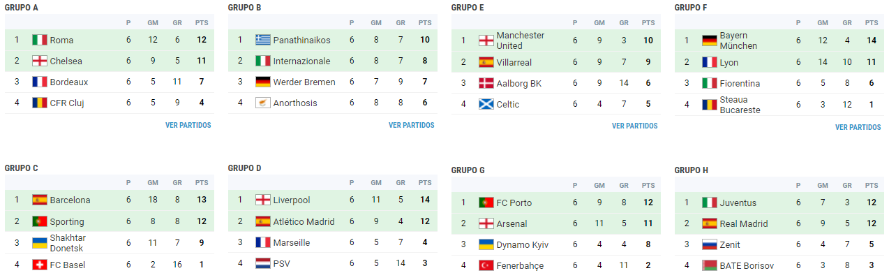Click the Cyprus flag beside Anorthosis
This screenshot has height=280, width=889.
point(263,103)
